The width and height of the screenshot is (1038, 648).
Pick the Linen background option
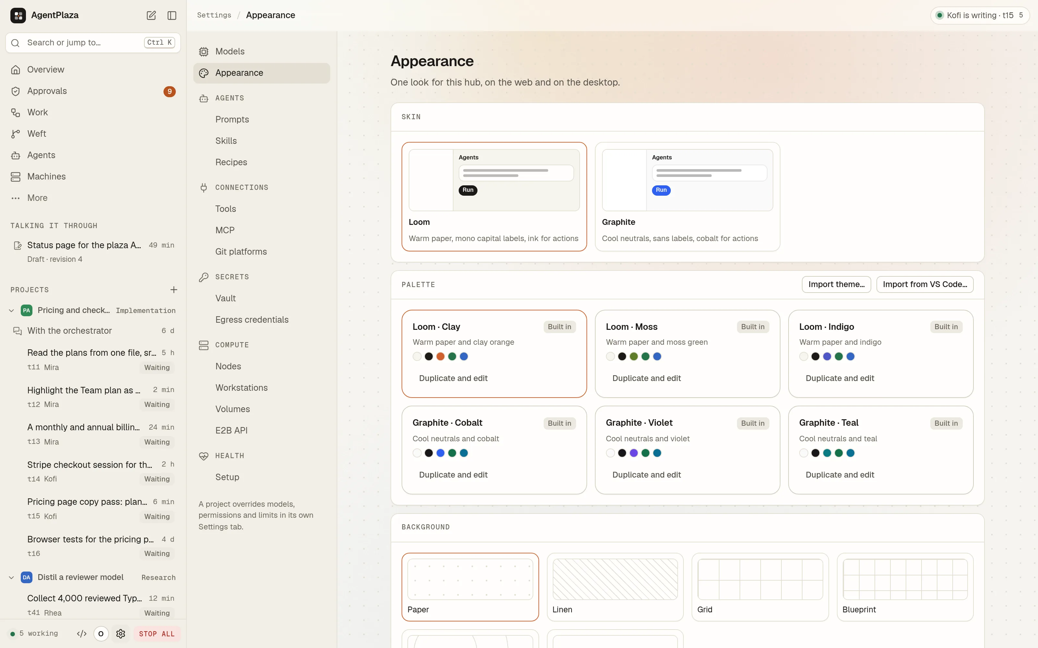pyautogui.click(x=615, y=587)
